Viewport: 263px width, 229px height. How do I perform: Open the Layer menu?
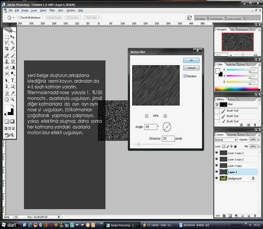[34, 11]
